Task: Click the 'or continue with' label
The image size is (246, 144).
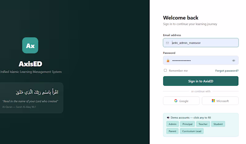Action: pos(201,91)
